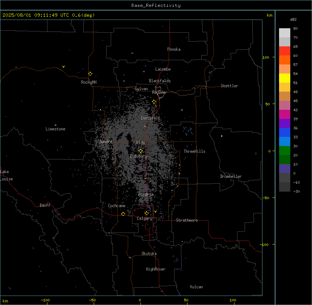This screenshot has width=312, height=305.
Task: Click the HighRiver town label
Action: tap(156, 269)
